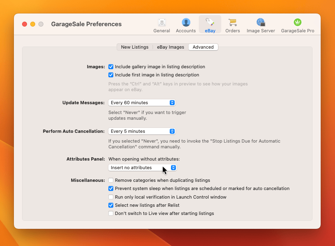Select the eBay price tag icon
Image resolution: width=335 pixels, height=246 pixels.
pyautogui.click(x=210, y=22)
